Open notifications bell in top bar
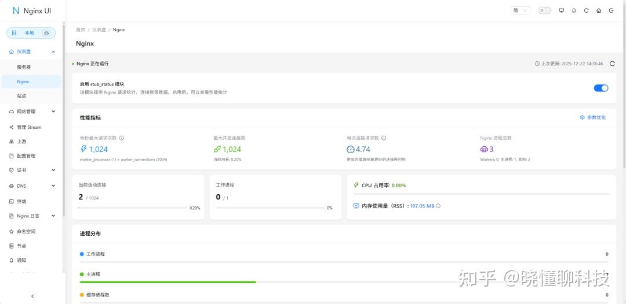The width and height of the screenshot is (626, 304). click(x=574, y=11)
